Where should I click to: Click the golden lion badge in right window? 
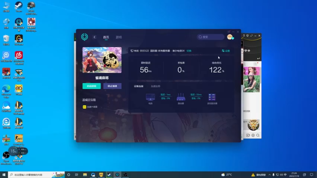click(x=253, y=125)
